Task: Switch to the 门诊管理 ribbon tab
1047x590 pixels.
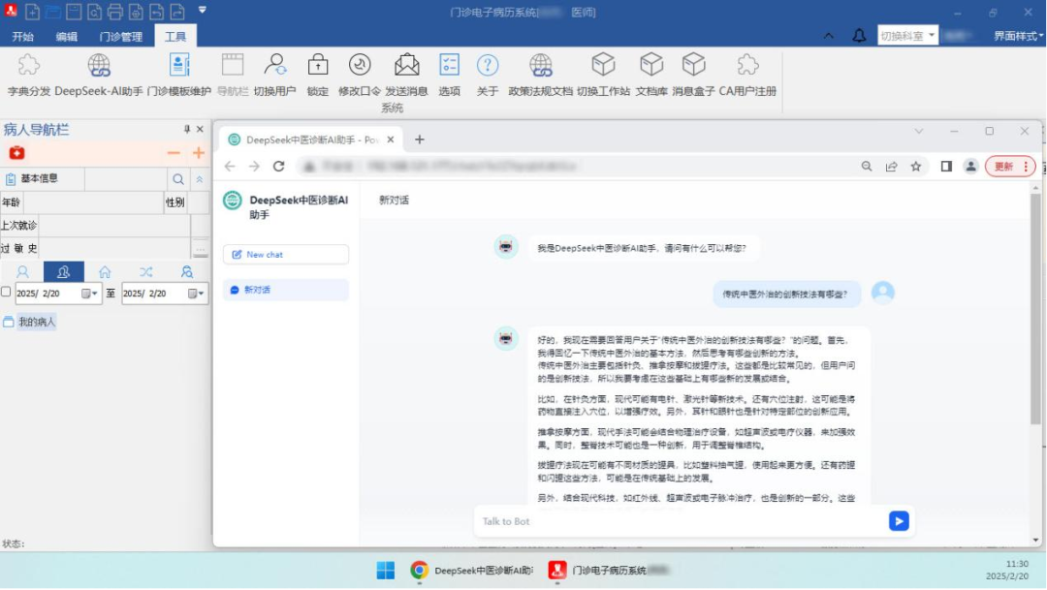Action: point(121,37)
